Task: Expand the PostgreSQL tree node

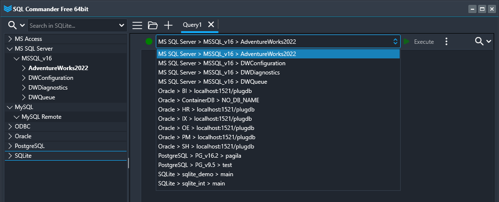Action: point(10,146)
